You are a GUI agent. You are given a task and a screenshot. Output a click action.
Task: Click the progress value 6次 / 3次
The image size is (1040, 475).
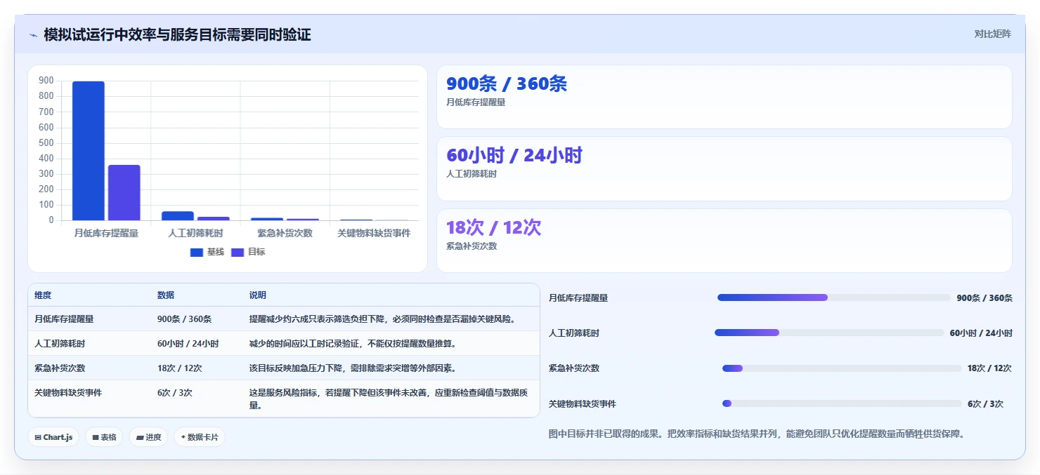(x=985, y=403)
